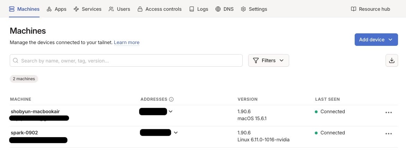The width and height of the screenshot is (406, 150).
Task: Open three-dot menu for spark-0902
Action: 389,134
